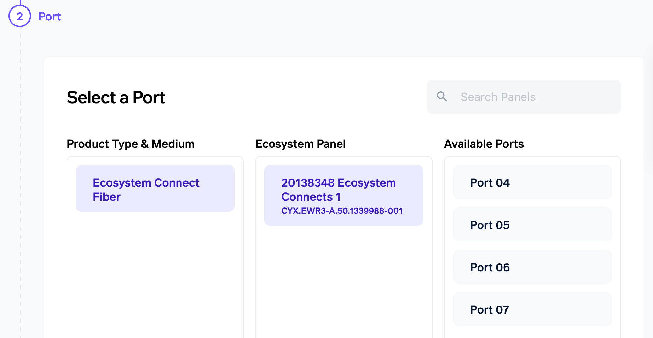
Task: Click empty area in Product Type list
Action: pos(155,275)
